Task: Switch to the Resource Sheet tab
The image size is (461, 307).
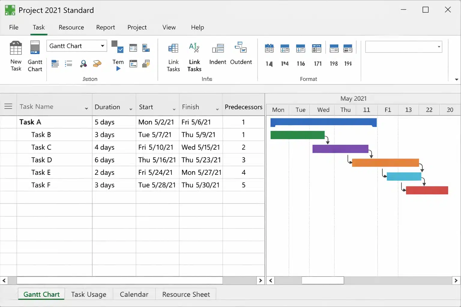Action: [x=185, y=294]
